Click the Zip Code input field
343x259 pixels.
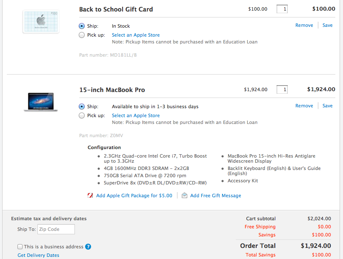tap(56, 229)
